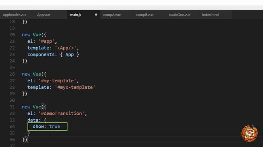Click line number 31 in gutter
263x147 pixels.
click(x=12, y=107)
